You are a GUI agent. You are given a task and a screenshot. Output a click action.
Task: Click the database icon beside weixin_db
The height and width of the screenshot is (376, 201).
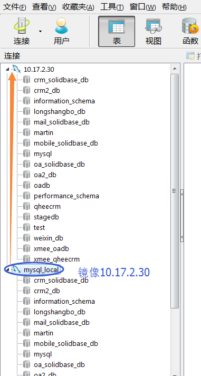[x=26, y=238]
